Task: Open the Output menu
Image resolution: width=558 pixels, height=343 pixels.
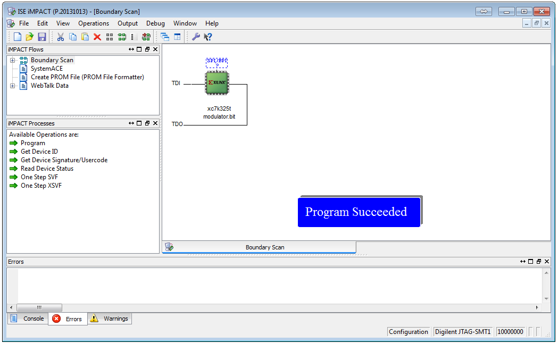Action: point(128,23)
